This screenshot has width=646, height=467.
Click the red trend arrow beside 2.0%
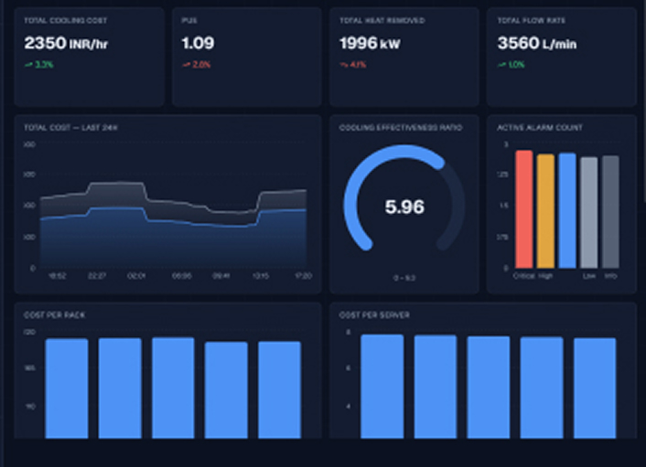[x=186, y=65]
